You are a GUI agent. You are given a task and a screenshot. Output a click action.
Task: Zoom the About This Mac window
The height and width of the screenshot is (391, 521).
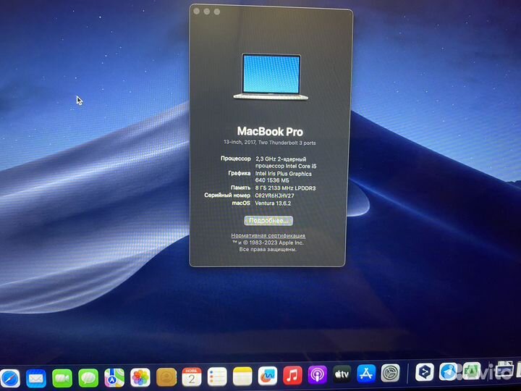coord(217,12)
